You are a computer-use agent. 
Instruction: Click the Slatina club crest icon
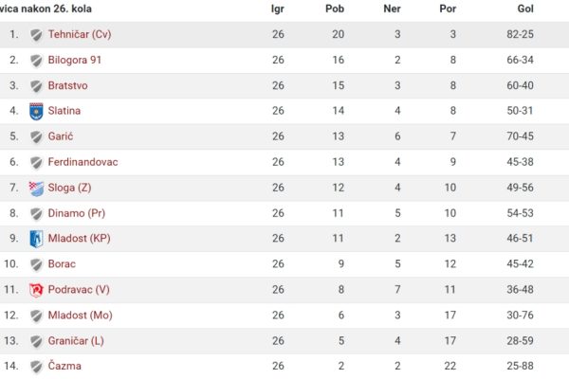coord(36,111)
